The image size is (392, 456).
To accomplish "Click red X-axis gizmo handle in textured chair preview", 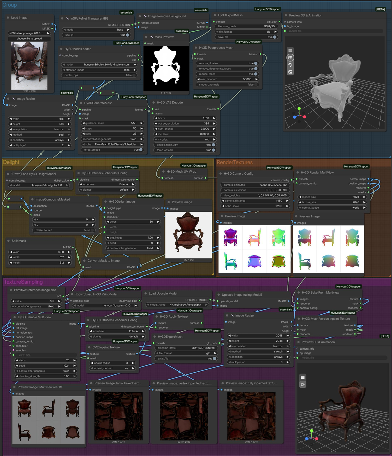I will coord(317,439).
